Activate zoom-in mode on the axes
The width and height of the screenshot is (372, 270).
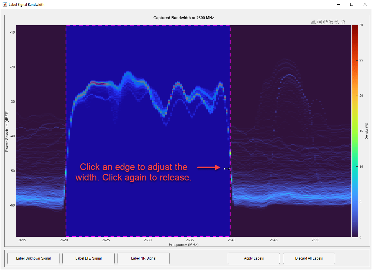(x=331, y=22)
